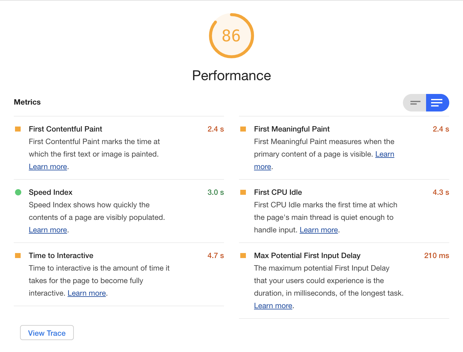
Task: Click orange square icon beside Time to Interactive
Action: [18, 256]
